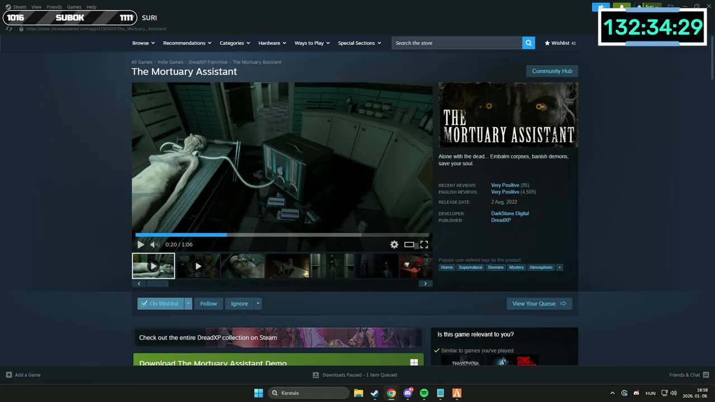This screenshot has width=715, height=402.
Task: Click the volume icon in system tray
Action: [673, 393]
